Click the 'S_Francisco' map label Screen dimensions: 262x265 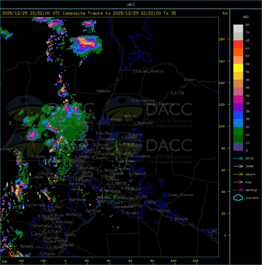[113, 119]
